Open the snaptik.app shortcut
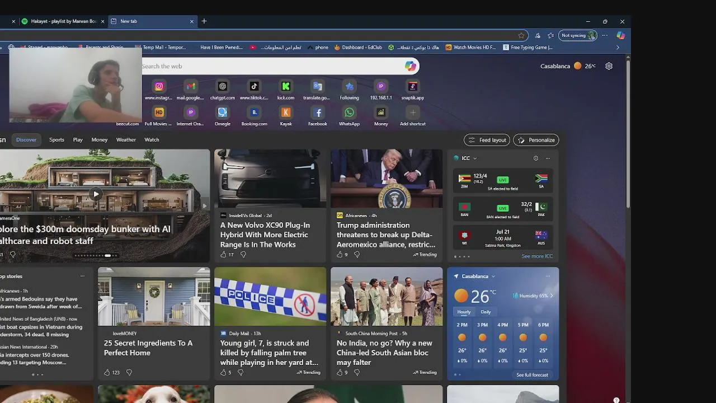716x403 pixels. coord(413,86)
